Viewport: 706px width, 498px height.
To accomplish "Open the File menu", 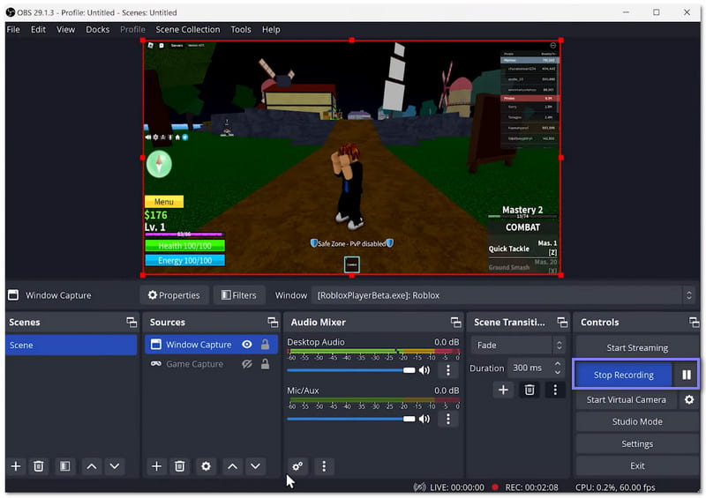I will [13, 29].
